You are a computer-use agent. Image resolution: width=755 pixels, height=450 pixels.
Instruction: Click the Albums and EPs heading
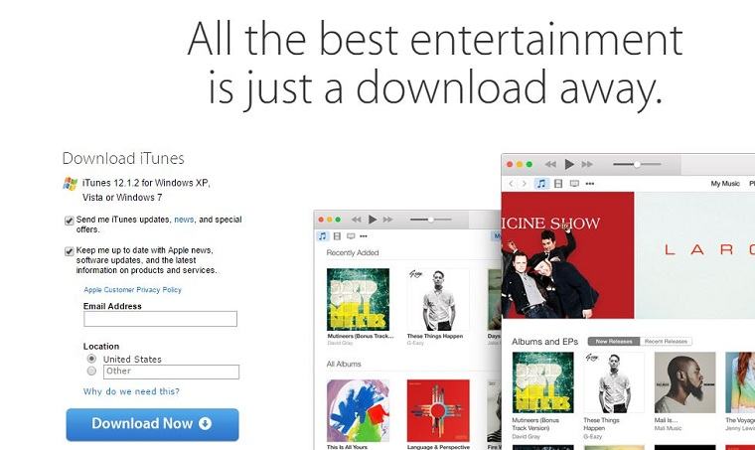[x=544, y=342]
